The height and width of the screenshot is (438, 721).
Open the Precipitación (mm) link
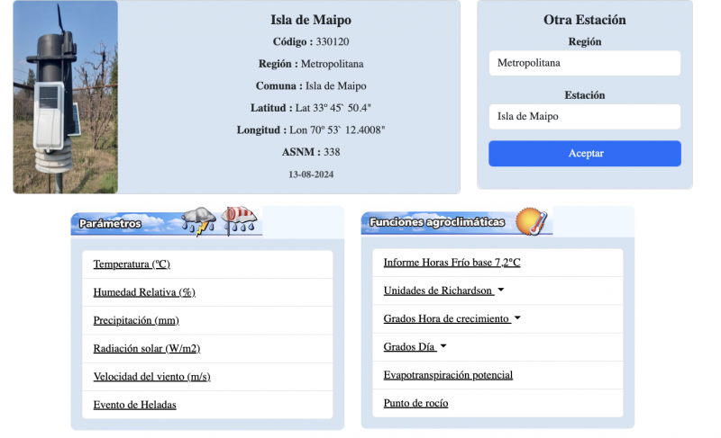(x=136, y=320)
